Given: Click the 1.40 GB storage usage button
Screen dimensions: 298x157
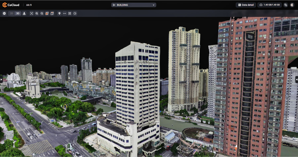Looking at the screenshot, I should tap(270, 5).
